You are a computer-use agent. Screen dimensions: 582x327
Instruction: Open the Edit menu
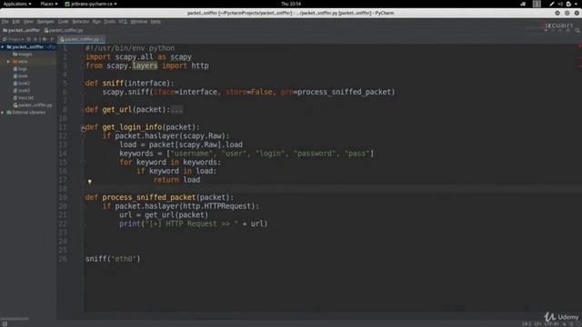(x=15, y=22)
